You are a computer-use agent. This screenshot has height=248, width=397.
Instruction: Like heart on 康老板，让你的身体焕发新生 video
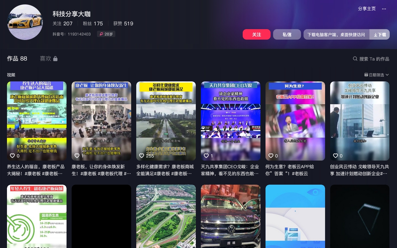coord(77,156)
